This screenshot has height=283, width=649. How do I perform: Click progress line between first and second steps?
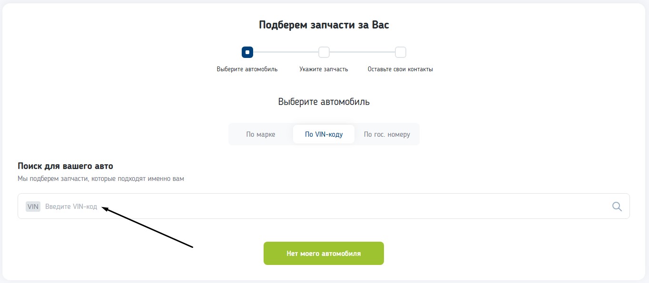285,52
